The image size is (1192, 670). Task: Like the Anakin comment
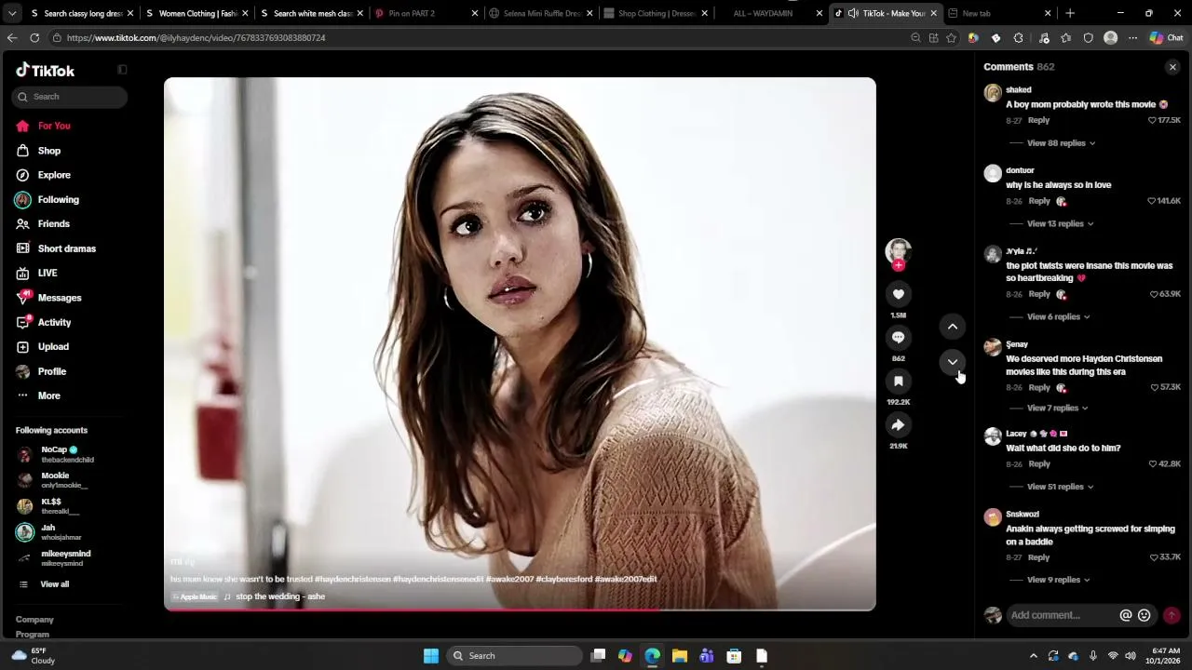click(x=1154, y=557)
